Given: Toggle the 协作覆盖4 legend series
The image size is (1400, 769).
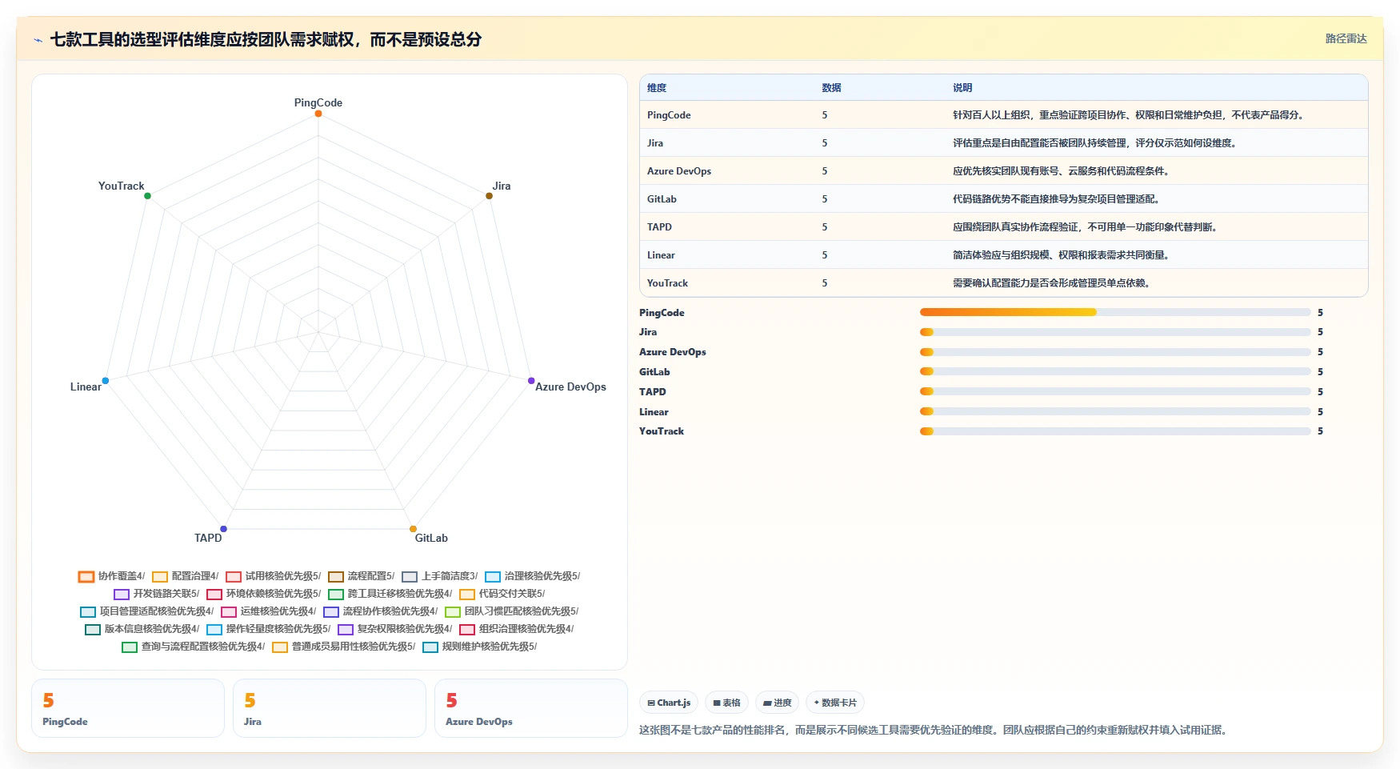Looking at the screenshot, I should pos(111,576).
